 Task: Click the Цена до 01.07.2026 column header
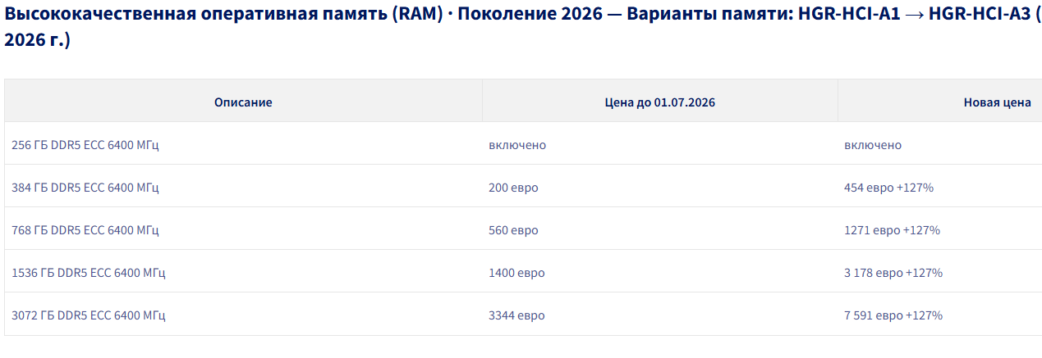tap(660, 102)
